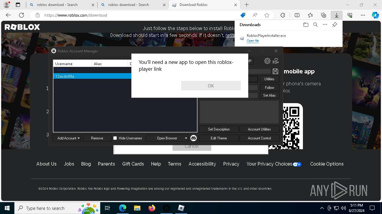382x214 pixels.
Task: Select the Download Roblox tab
Action: point(205,5)
